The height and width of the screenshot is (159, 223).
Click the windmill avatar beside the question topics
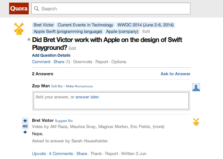click(19, 29)
